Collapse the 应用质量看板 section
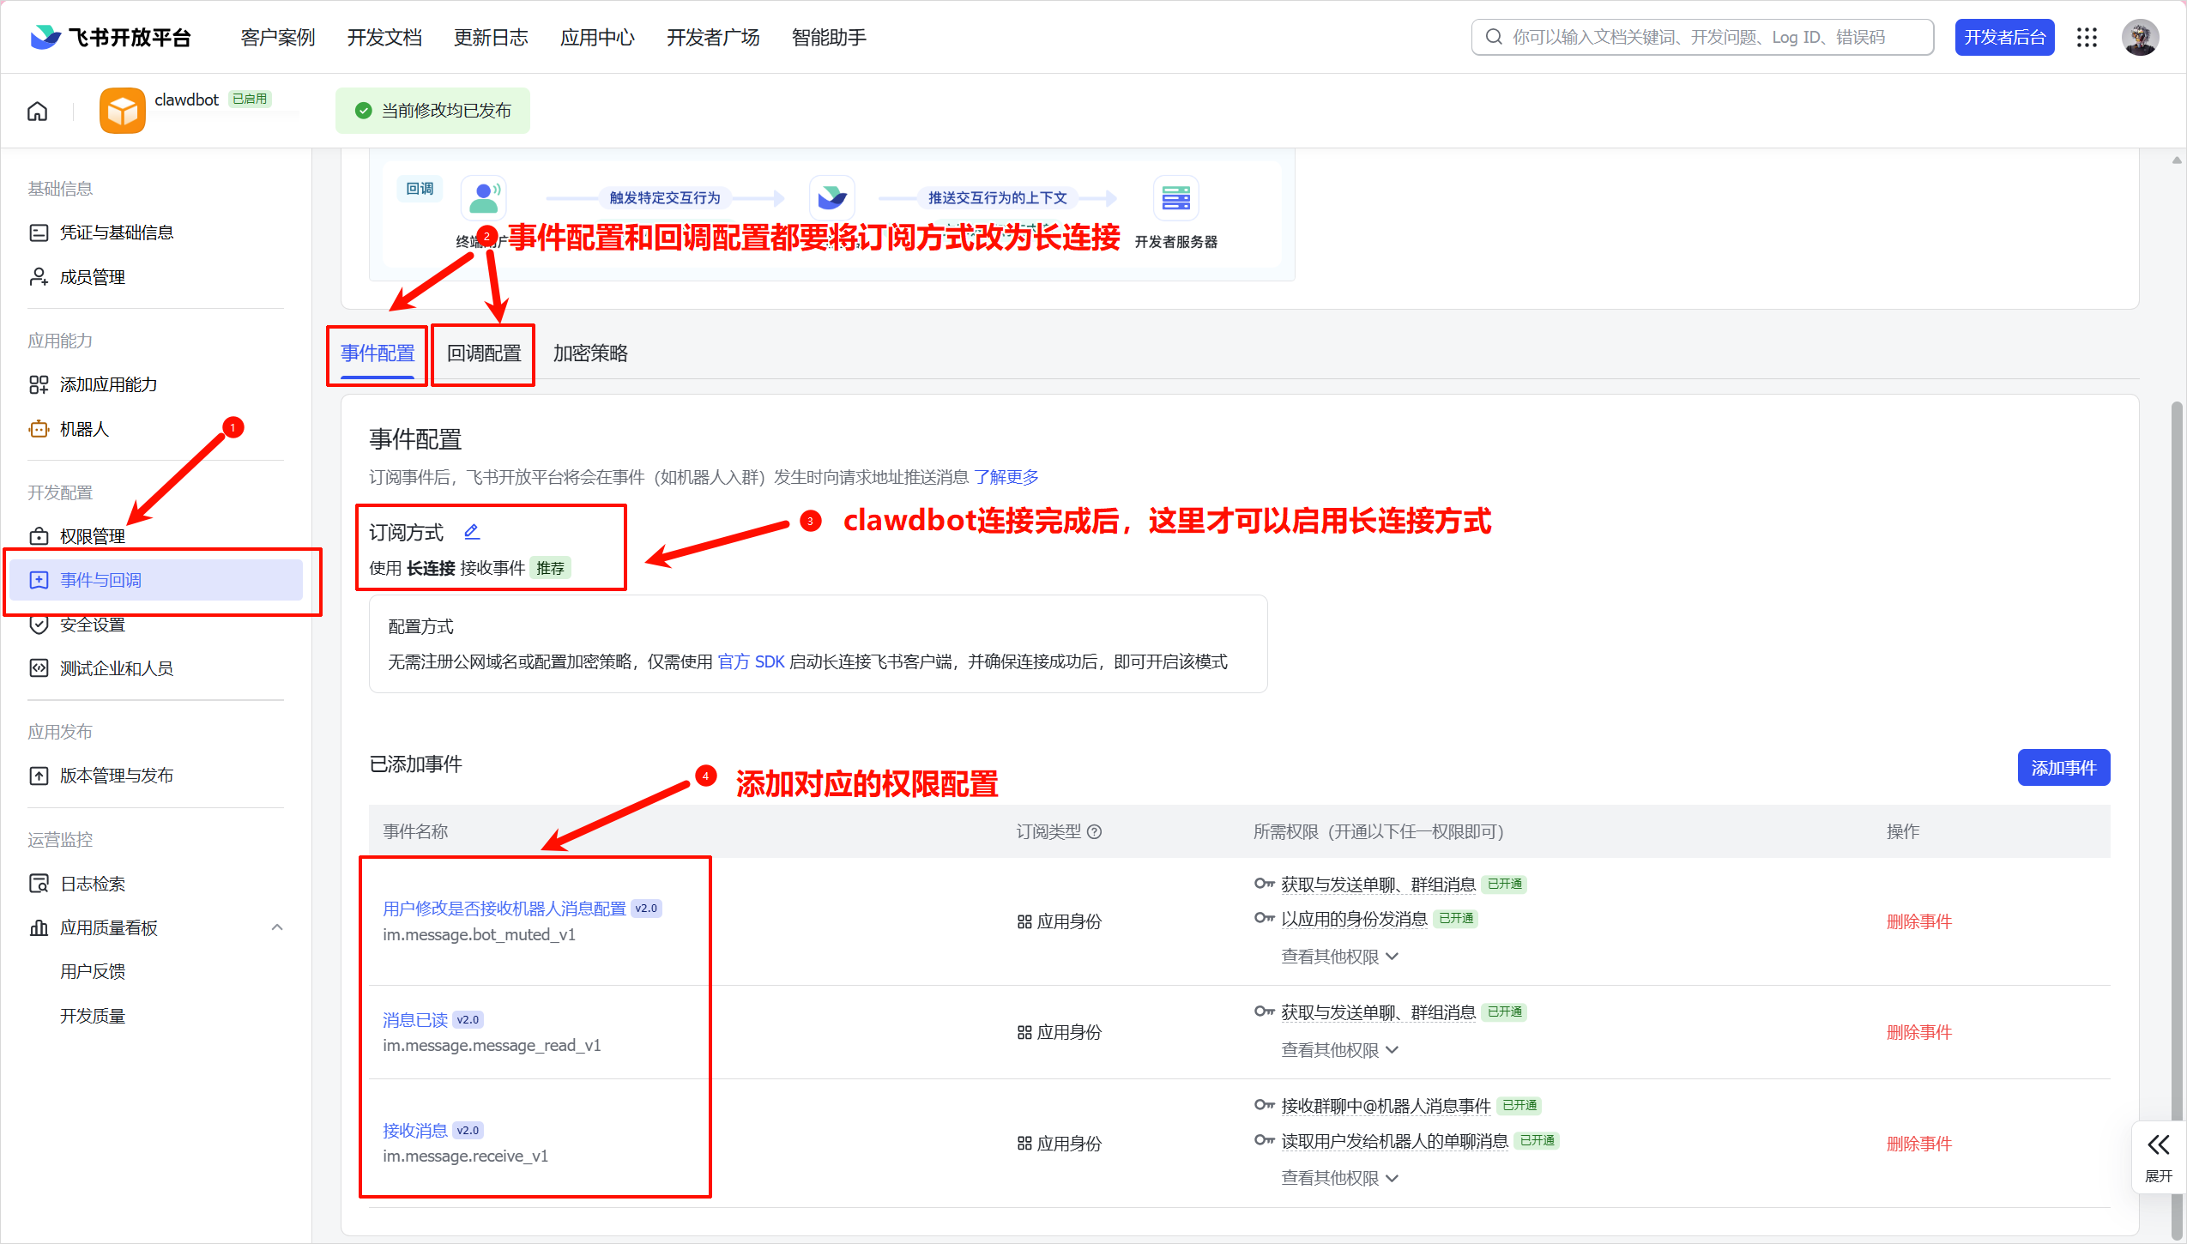2187x1244 pixels. [276, 927]
